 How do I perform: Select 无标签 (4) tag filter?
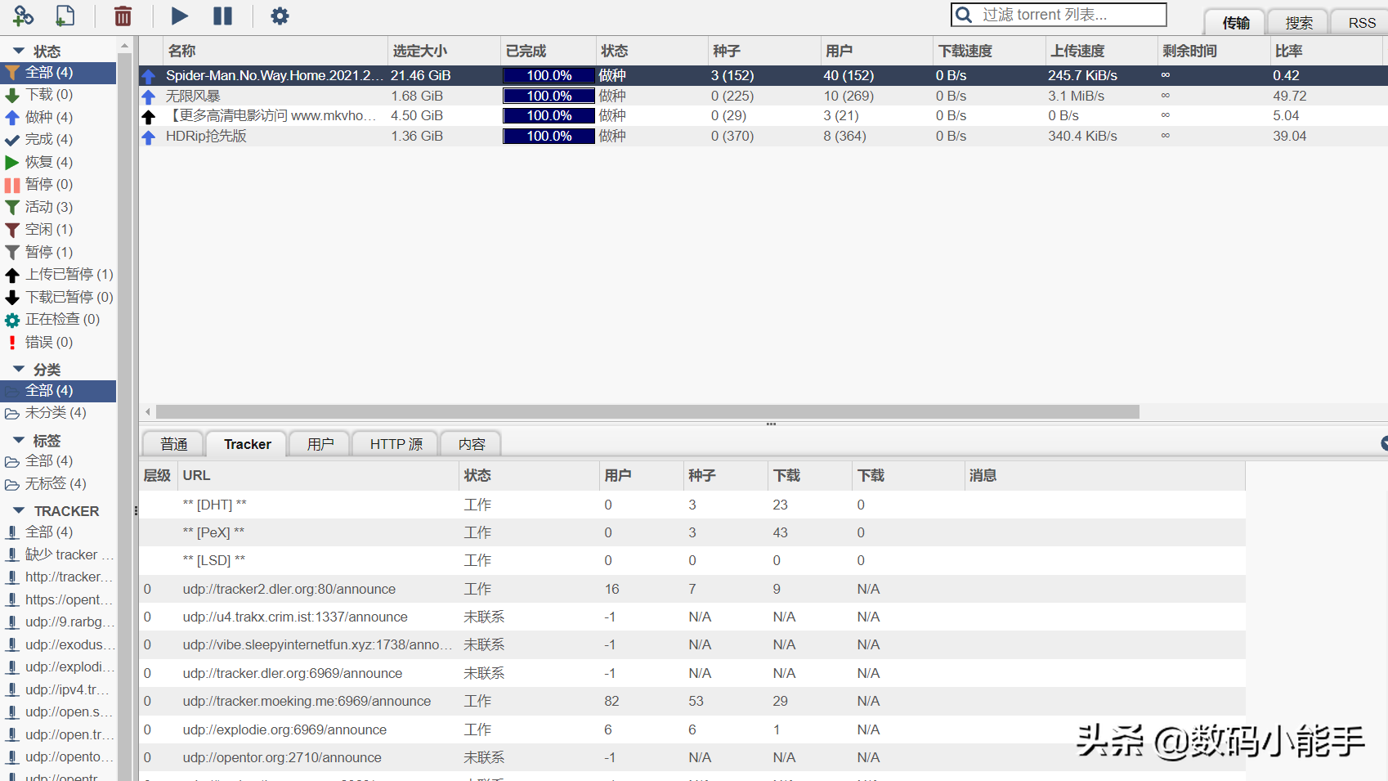[58, 484]
